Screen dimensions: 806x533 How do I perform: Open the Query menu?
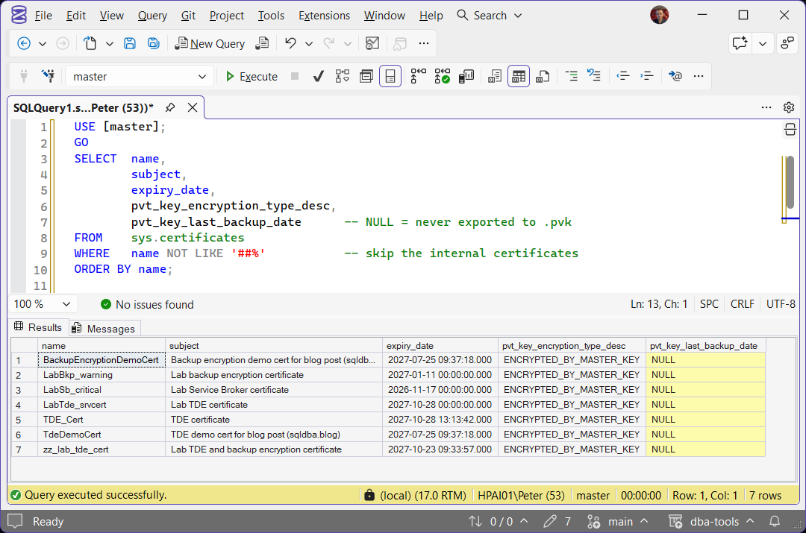click(x=152, y=16)
